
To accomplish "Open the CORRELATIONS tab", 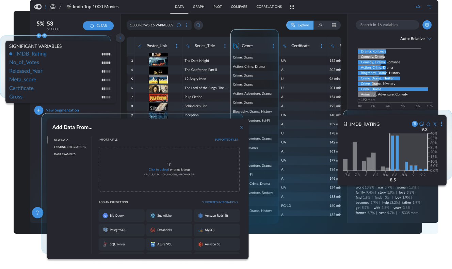I will [269, 6].
